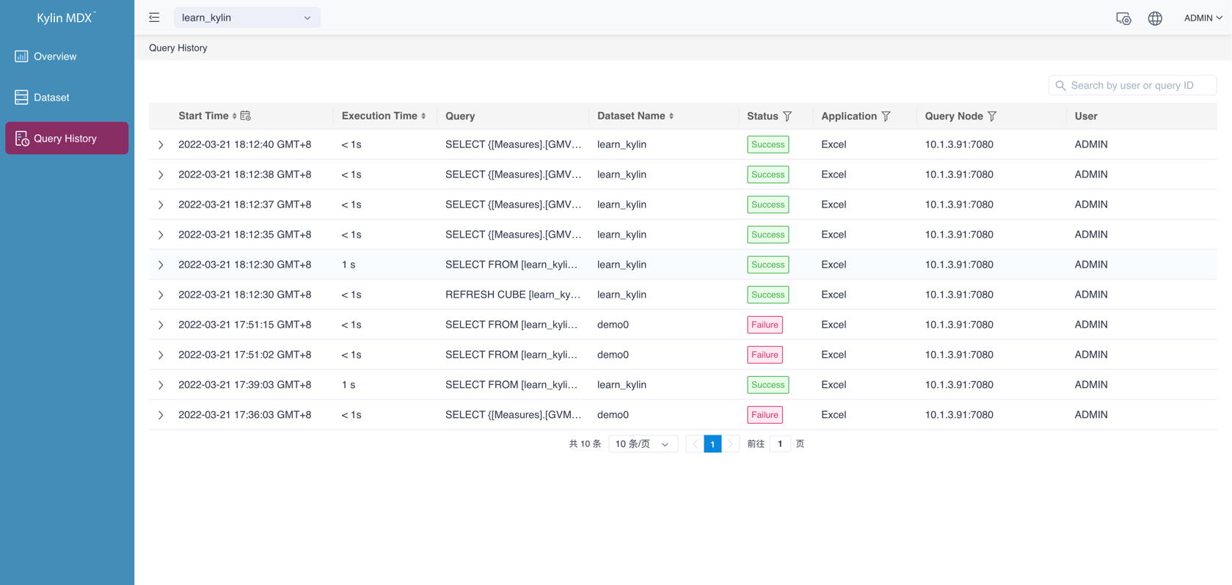Expand the 18:12:38 query row

tap(161, 175)
